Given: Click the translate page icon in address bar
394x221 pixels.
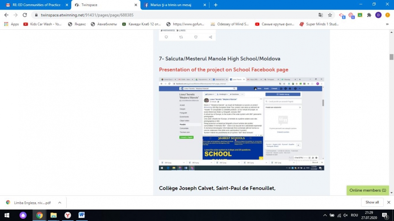Looking at the screenshot, I should tap(321, 15).
